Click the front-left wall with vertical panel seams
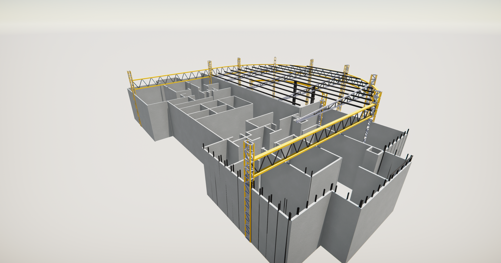Viewport: 501px width, 263px height. click(224, 193)
